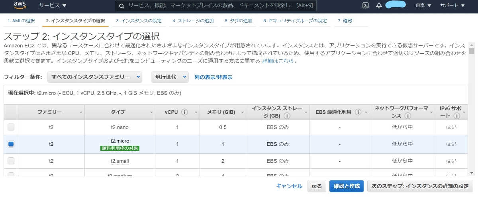Show notifications bell
Image resolution: width=478 pixels, height=199 pixels.
pyautogui.click(x=379, y=6)
